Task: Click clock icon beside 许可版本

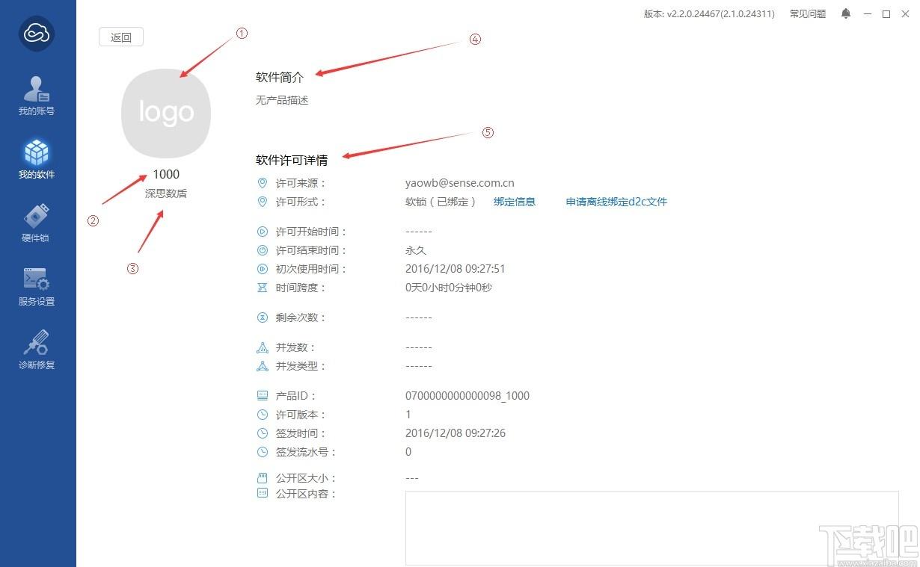Action: (263, 415)
